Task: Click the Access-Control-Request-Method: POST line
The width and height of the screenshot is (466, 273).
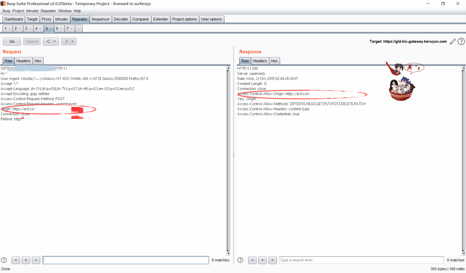Action: (x=33, y=99)
